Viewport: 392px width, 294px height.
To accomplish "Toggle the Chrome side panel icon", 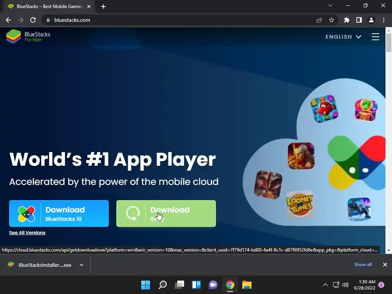I will (359, 20).
